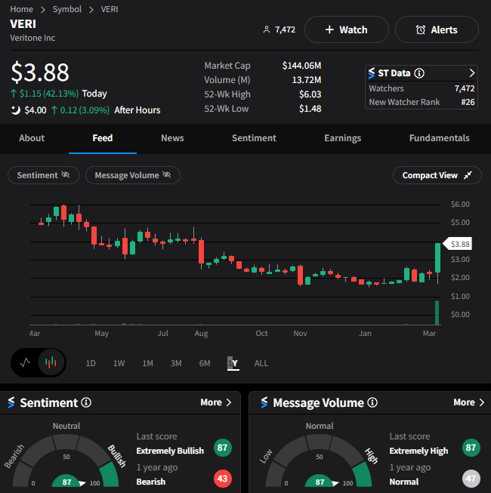
Task: Click the ST Data logo icon
Action: (372, 73)
